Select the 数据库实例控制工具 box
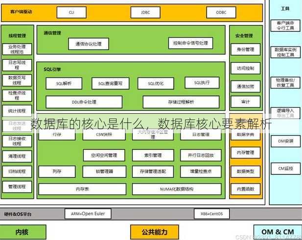Screen dimensions: 302x240 pyautogui.click(x=285, y=52)
